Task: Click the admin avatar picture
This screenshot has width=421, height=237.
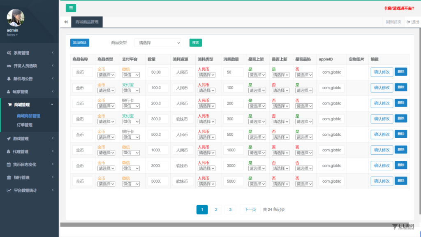Action: pos(16,18)
